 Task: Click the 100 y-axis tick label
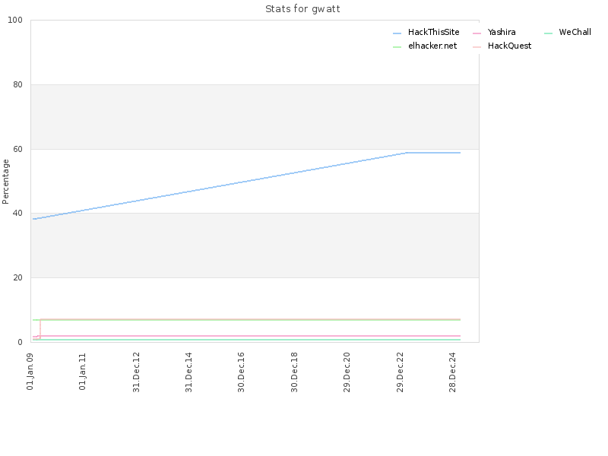tap(15, 21)
